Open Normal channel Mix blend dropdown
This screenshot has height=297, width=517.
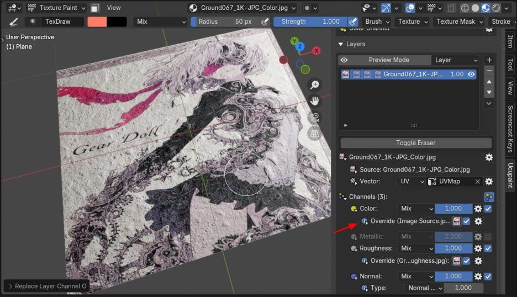click(416, 277)
